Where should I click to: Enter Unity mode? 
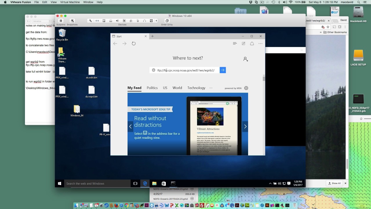[x=167, y=21]
